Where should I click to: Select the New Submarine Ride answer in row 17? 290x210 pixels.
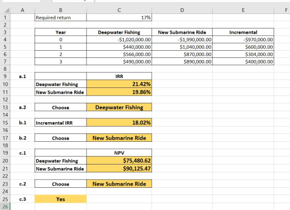click(x=119, y=138)
